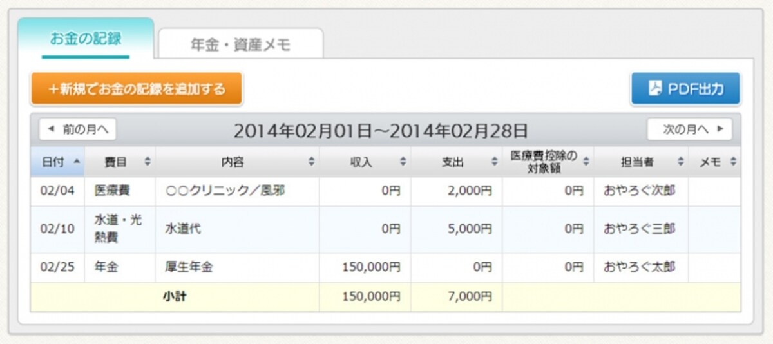Image resolution: width=773 pixels, height=344 pixels.
Task: Sort table by 支出 column header
Action: pos(456,162)
